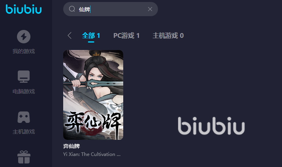Click the 我的游戏 sidebar label
The width and height of the screenshot is (282, 167).
[24, 52]
